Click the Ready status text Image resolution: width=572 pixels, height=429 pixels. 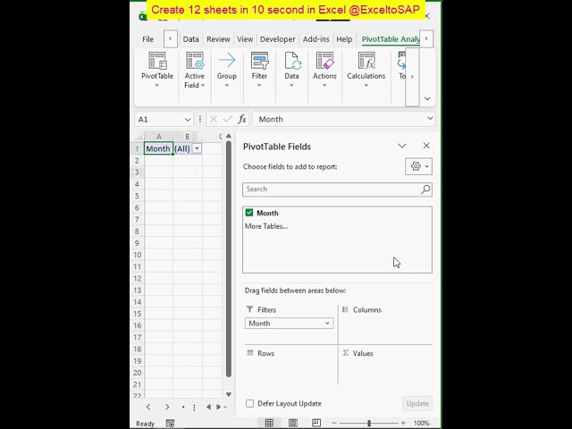(145, 424)
